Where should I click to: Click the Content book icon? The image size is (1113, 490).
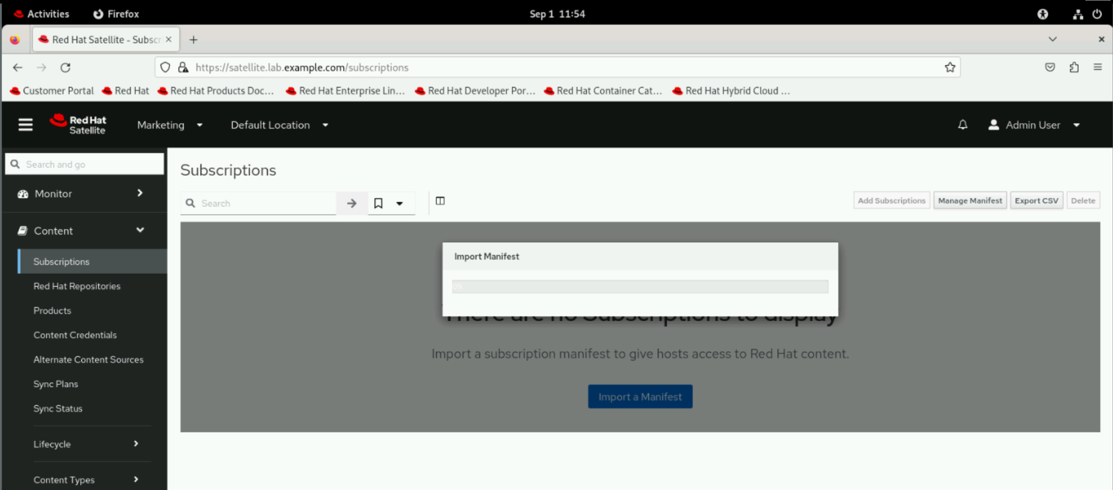(x=22, y=230)
